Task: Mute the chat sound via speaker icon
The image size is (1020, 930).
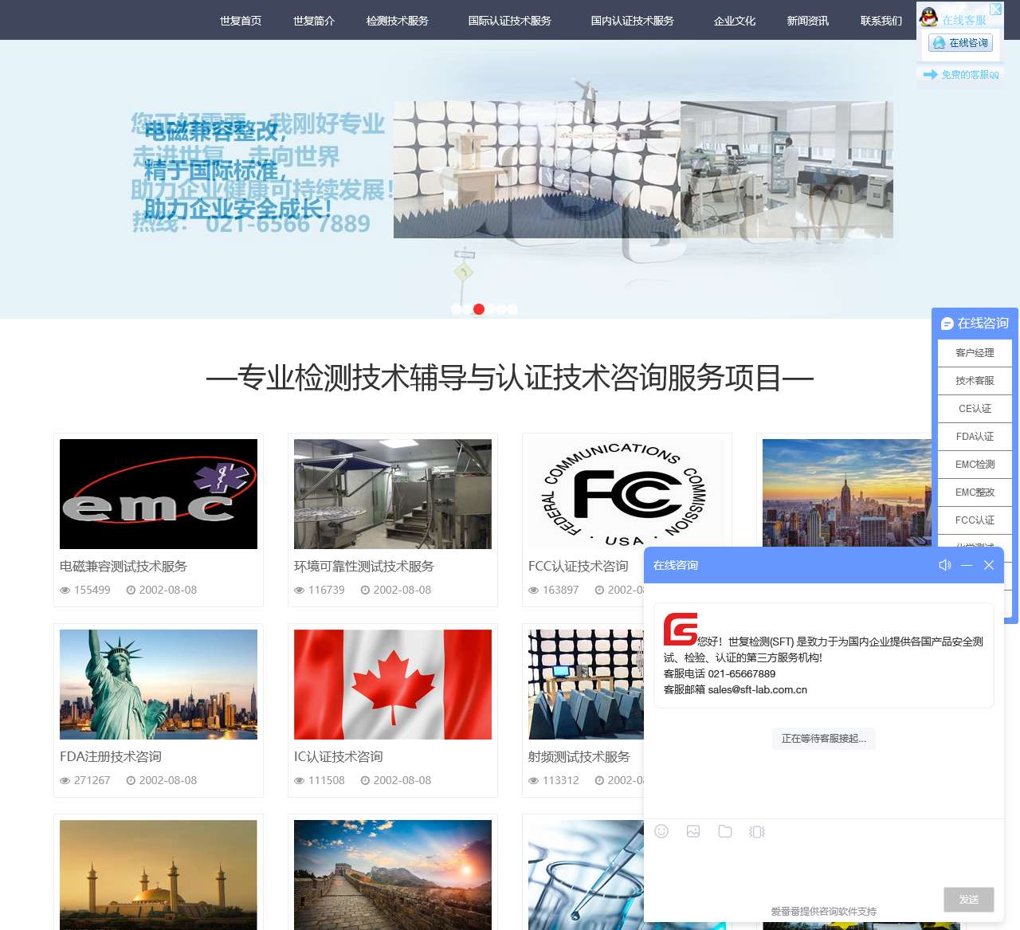Action: click(945, 565)
